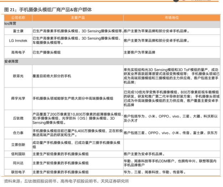The image size is (223, 187).
Task: Select the 舜宇光学 company cell
Action: 18,98
